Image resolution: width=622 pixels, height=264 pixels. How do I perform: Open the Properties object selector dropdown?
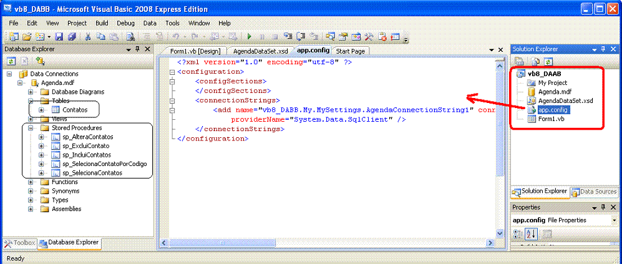615,220
